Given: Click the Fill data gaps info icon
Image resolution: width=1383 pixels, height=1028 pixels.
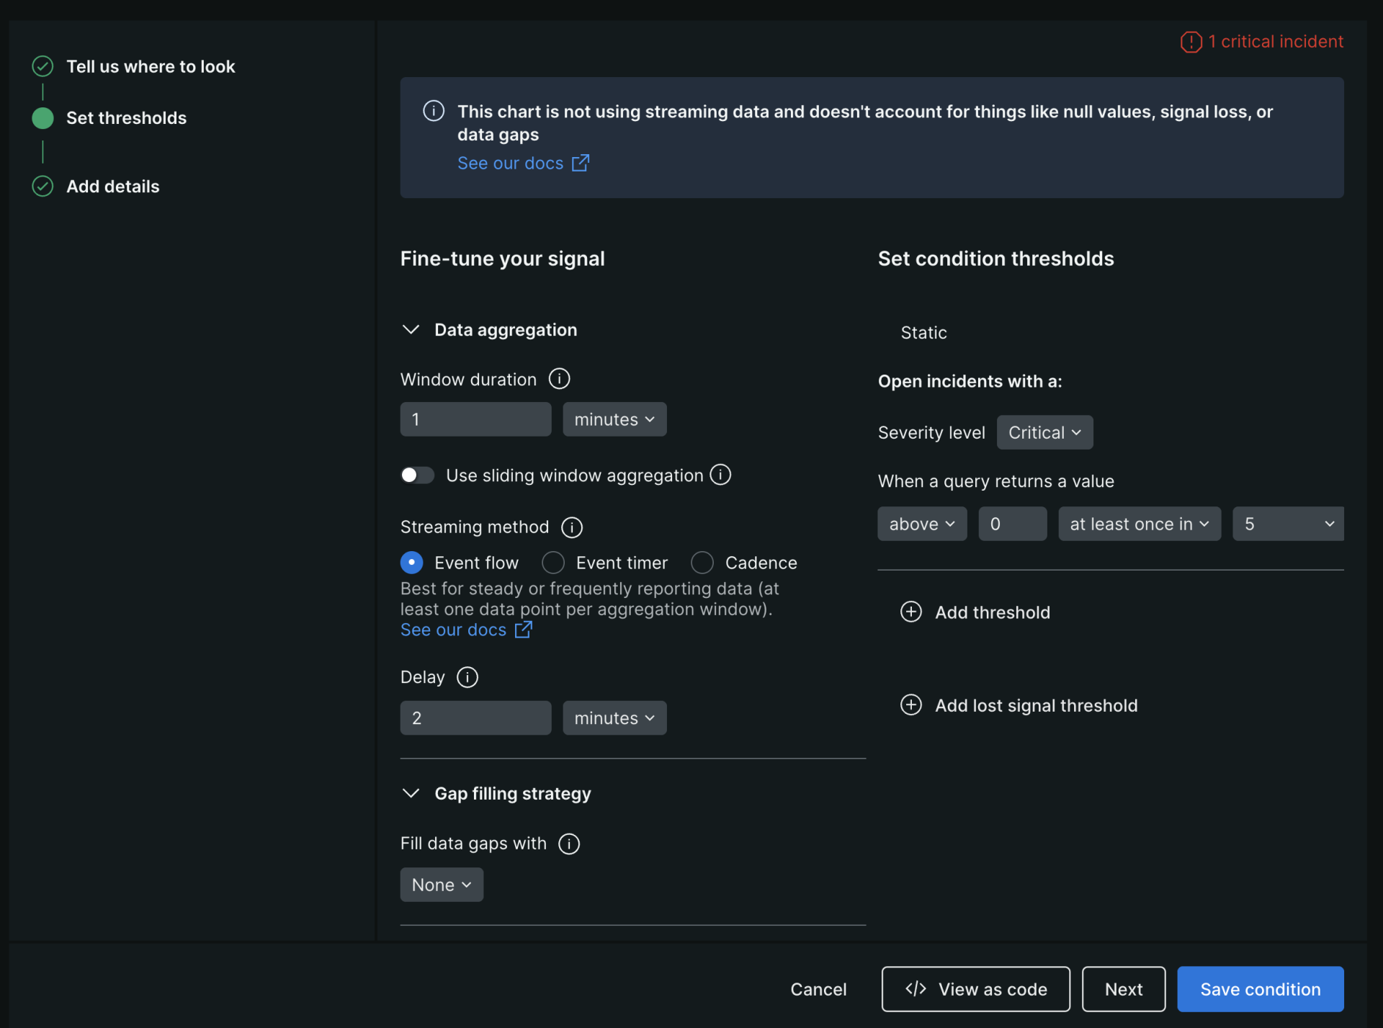Looking at the screenshot, I should pyautogui.click(x=568, y=844).
